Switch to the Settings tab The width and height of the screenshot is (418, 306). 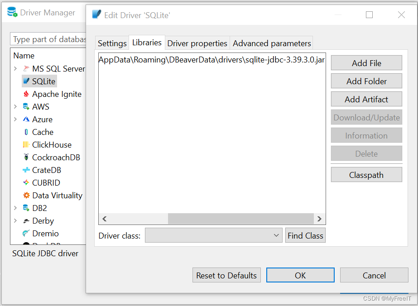point(112,43)
